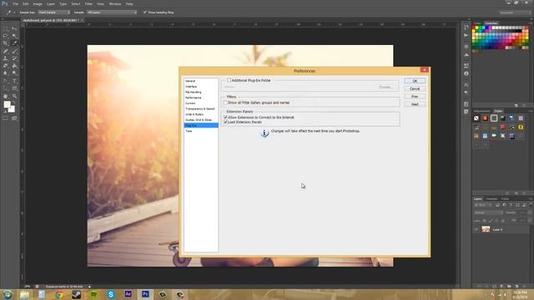Viewport: 534px width, 300px height.
Task: Select the Eraser tool
Action: coord(5,66)
